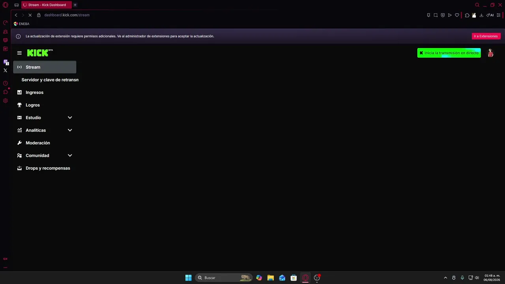This screenshot has width=505, height=284.
Task: Open Servidor y clave de retransmisión
Action: point(50,80)
